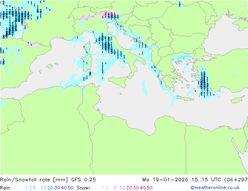Viewport: 248px width, 191px height.
Task: Click the rain legend value 10
Action: pos(44,188)
